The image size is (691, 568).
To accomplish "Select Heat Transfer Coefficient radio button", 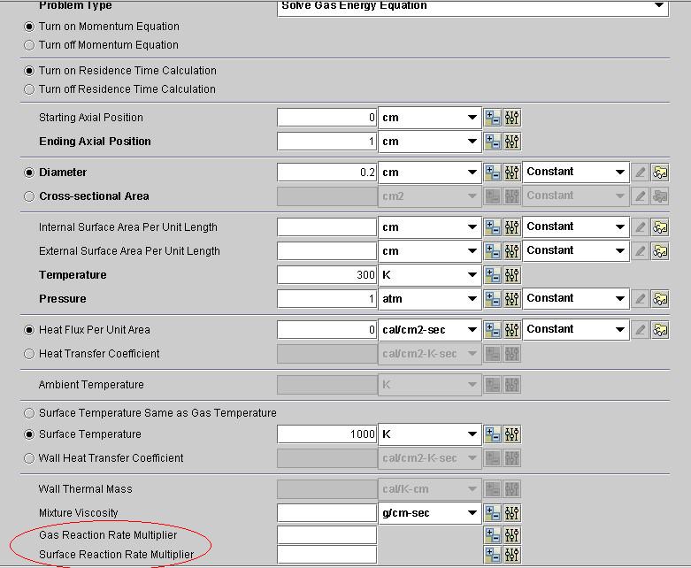I will point(29,354).
